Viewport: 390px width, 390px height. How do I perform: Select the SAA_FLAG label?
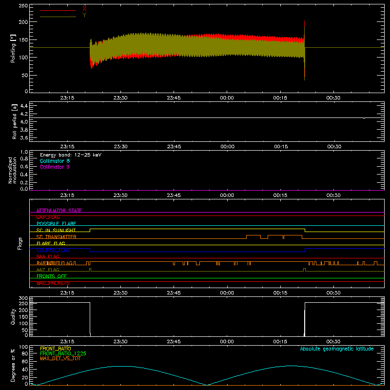48,257
